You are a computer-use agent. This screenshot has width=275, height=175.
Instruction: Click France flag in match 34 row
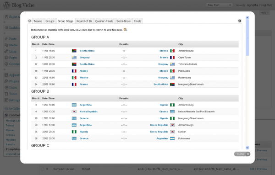point(74,84)
